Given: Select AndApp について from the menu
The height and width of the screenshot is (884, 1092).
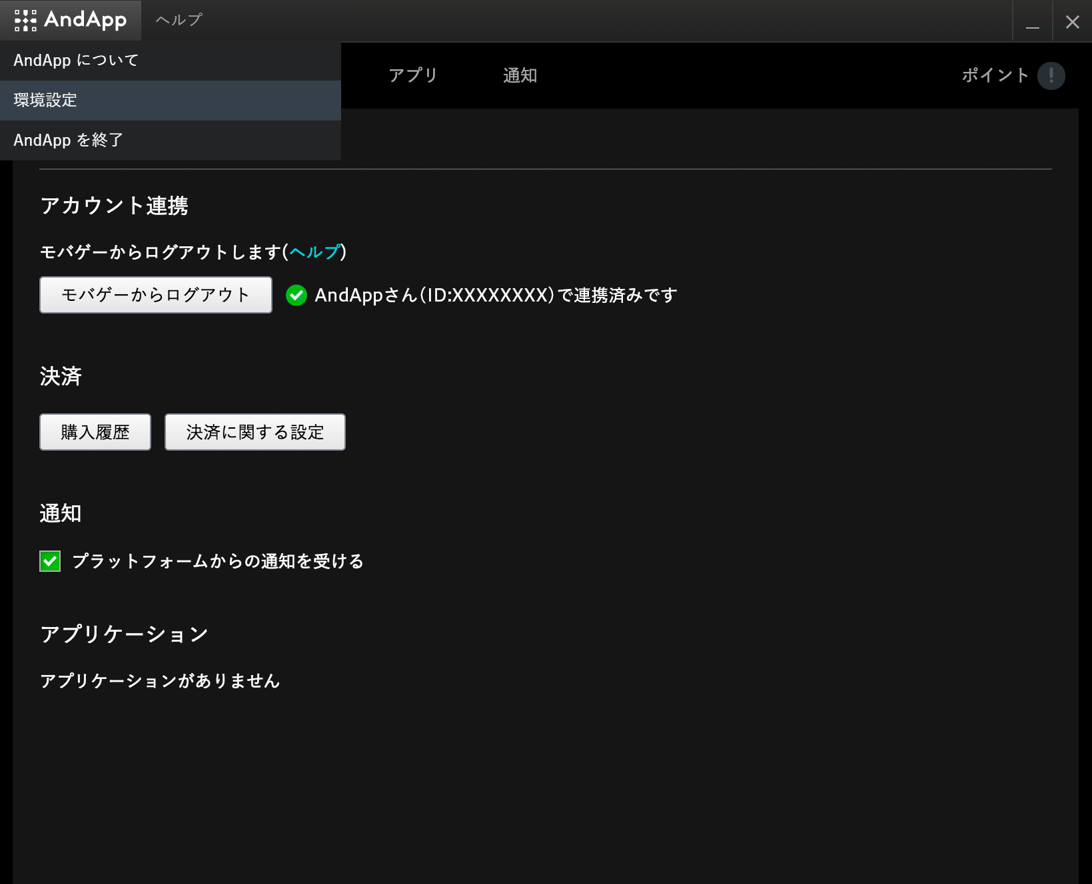Looking at the screenshot, I should pyautogui.click(x=171, y=61).
